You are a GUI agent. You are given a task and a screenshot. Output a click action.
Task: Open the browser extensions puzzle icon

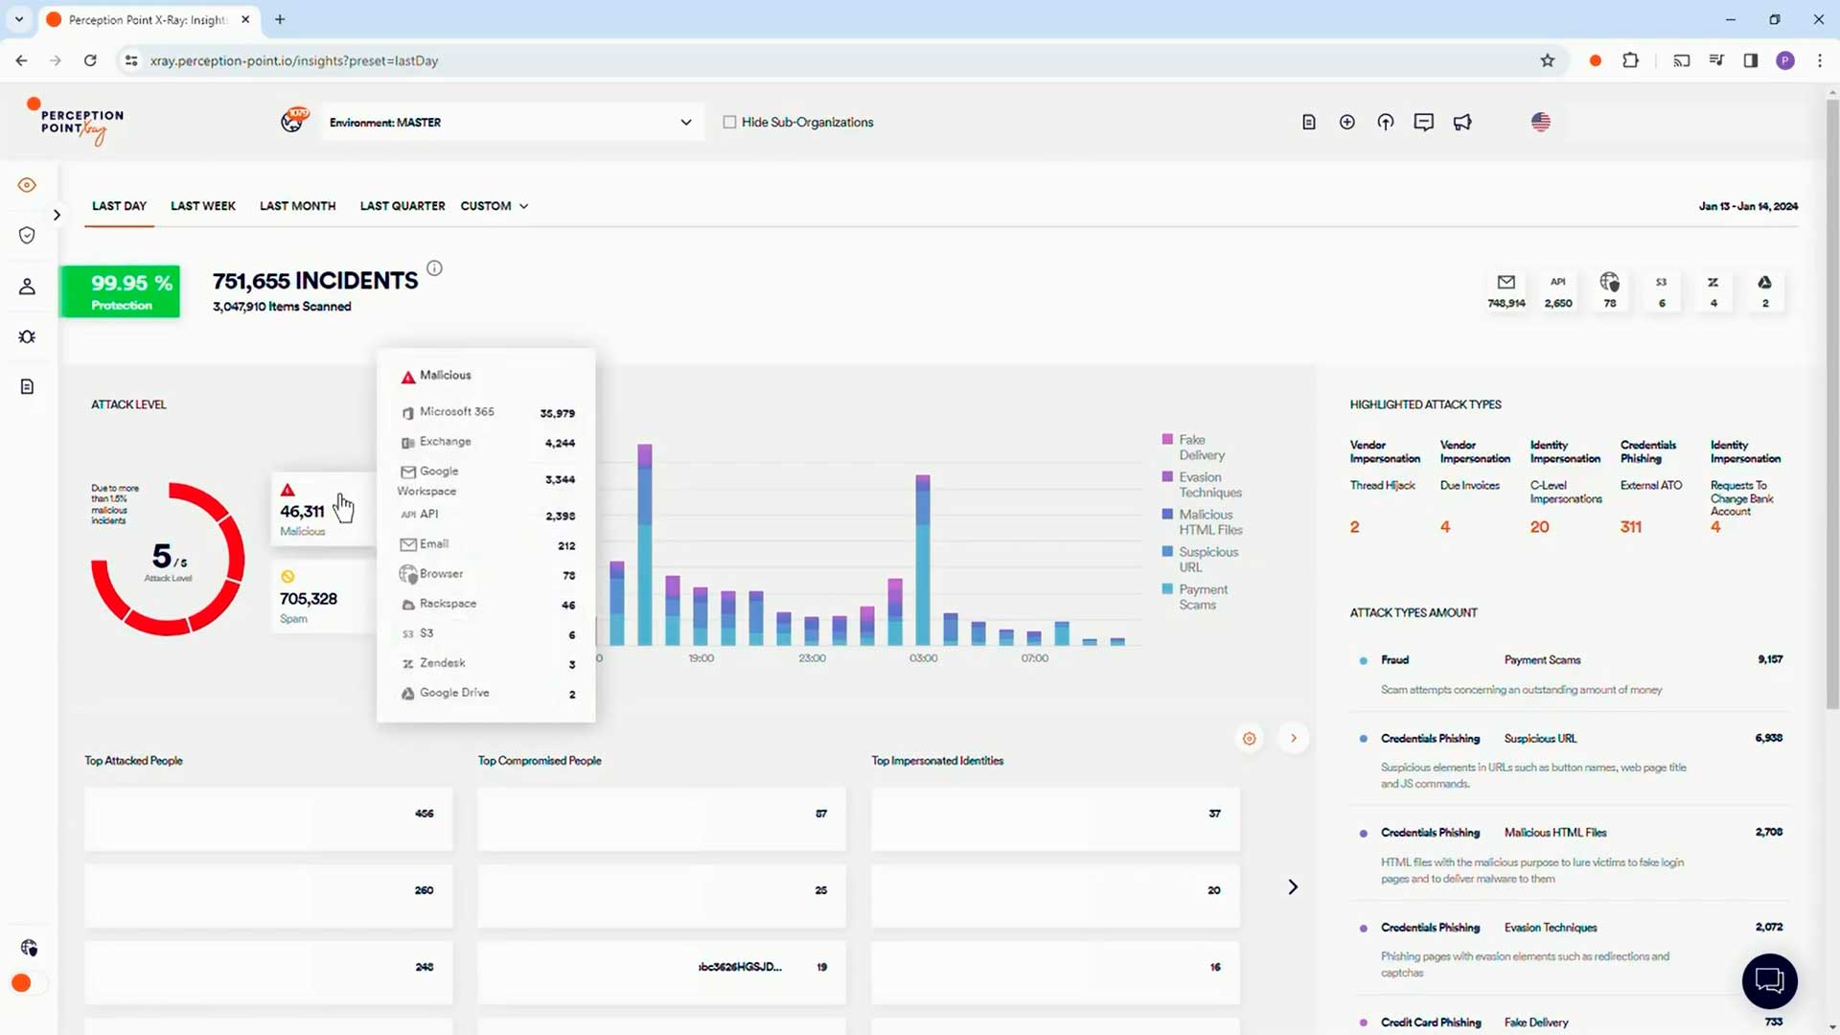(1630, 60)
